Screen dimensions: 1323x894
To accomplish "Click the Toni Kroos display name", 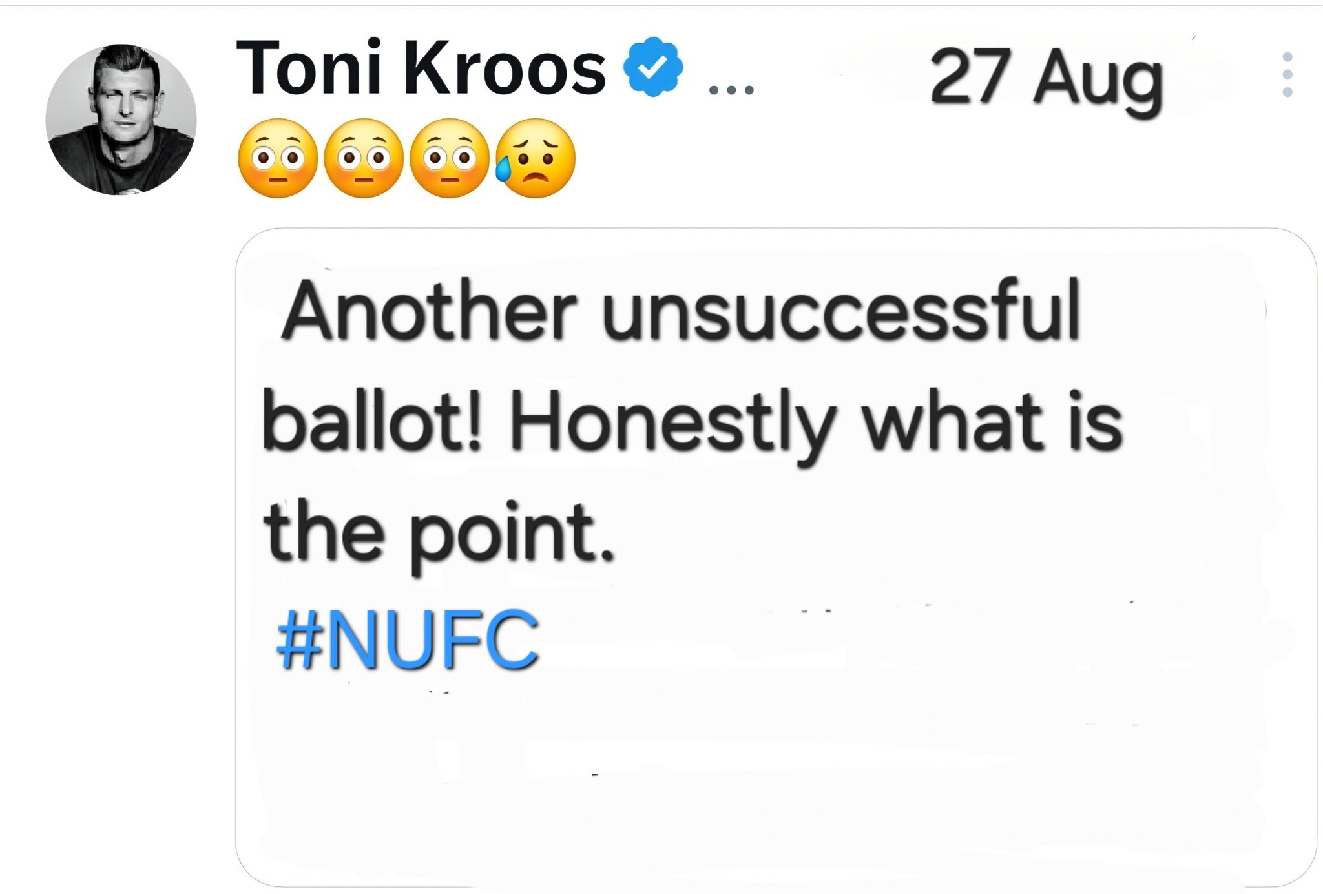I will click(x=420, y=68).
